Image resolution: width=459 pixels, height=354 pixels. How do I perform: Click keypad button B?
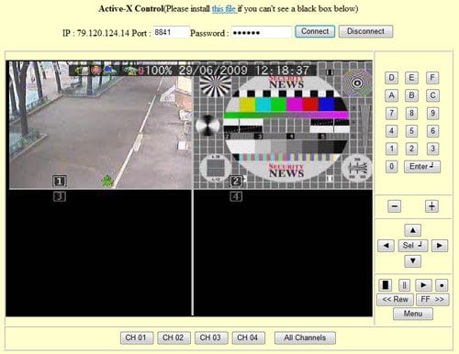[411, 95]
